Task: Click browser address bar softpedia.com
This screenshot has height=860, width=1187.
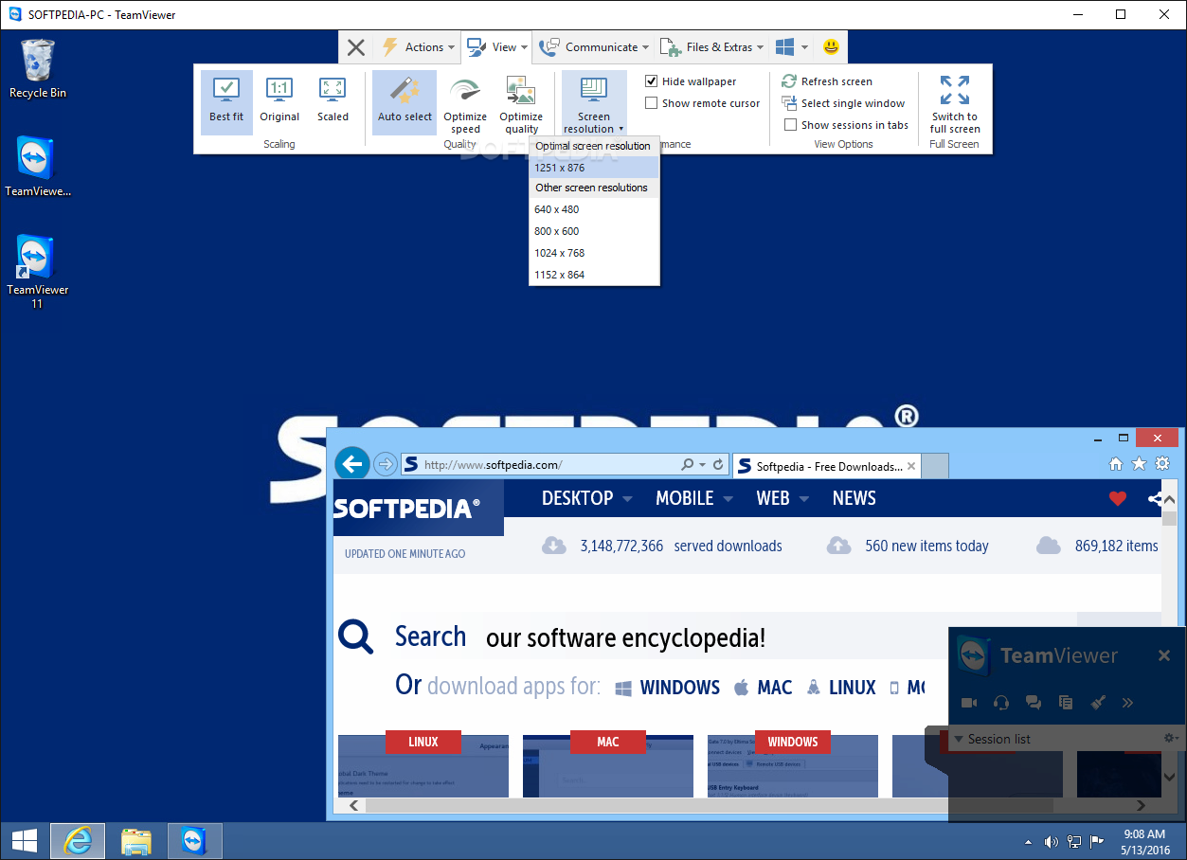Action: click(x=540, y=464)
